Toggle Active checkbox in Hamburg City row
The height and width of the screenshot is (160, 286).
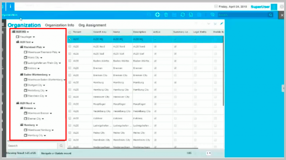coord(155,89)
